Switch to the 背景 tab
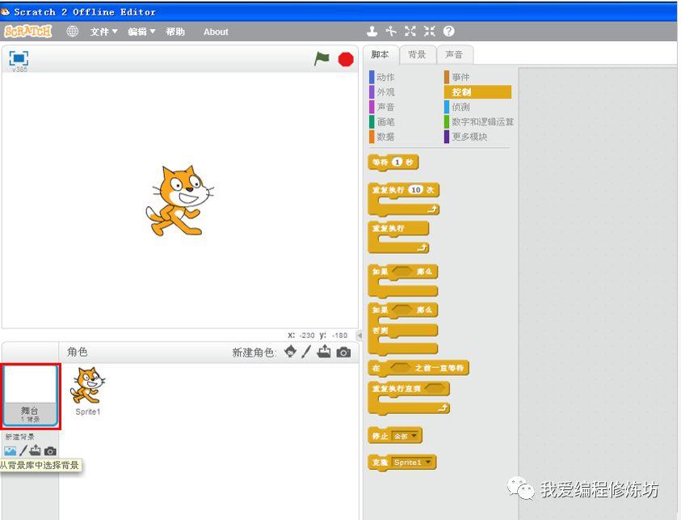The image size is (681, 520). tap(418, 55)
